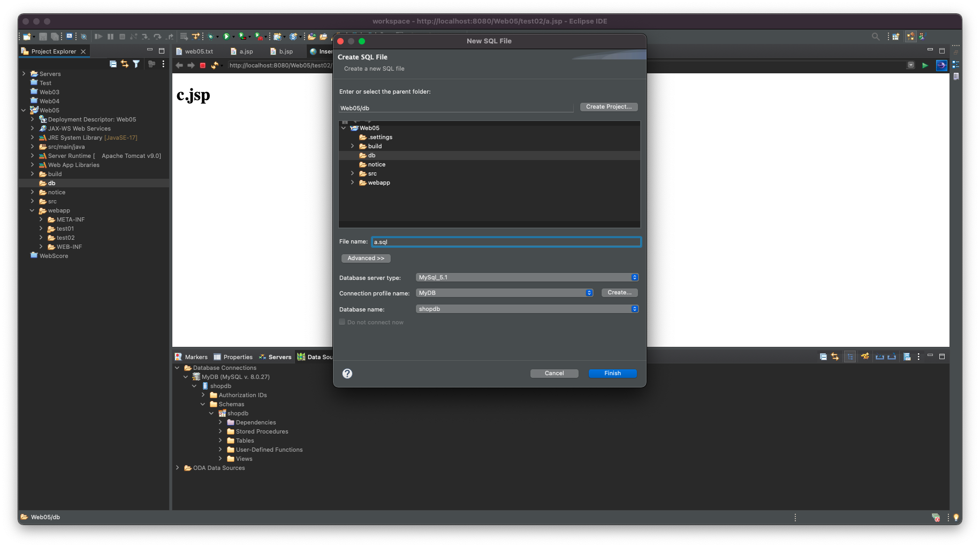
Task: Expand test02 folder in Project Explorer
Action: pos(41,238)
